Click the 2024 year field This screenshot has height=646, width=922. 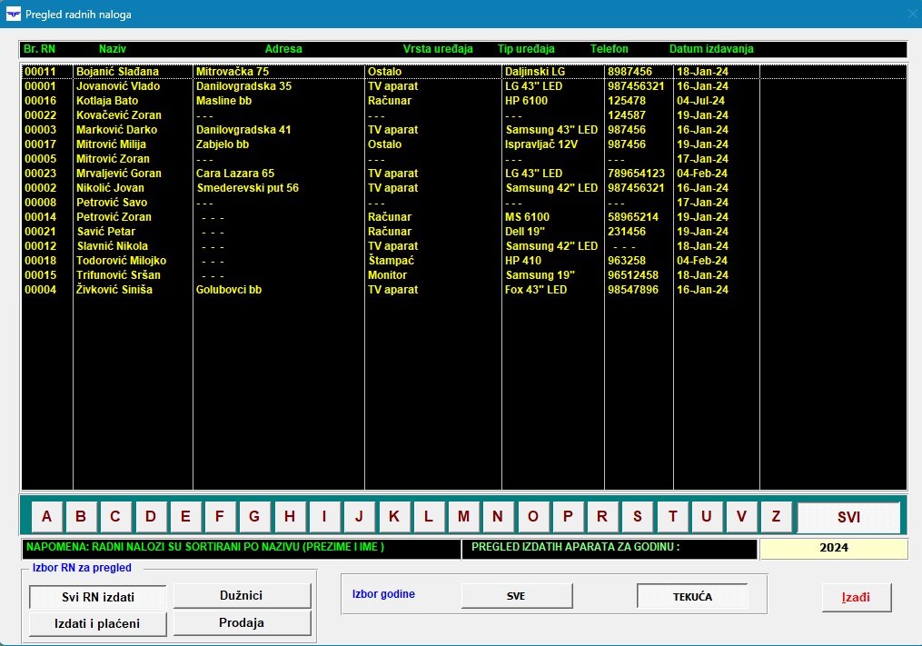pos(833,549)
